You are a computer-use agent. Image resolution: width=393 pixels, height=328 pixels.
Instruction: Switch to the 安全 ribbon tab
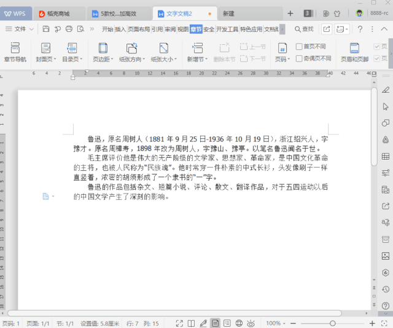pos(209,29)
